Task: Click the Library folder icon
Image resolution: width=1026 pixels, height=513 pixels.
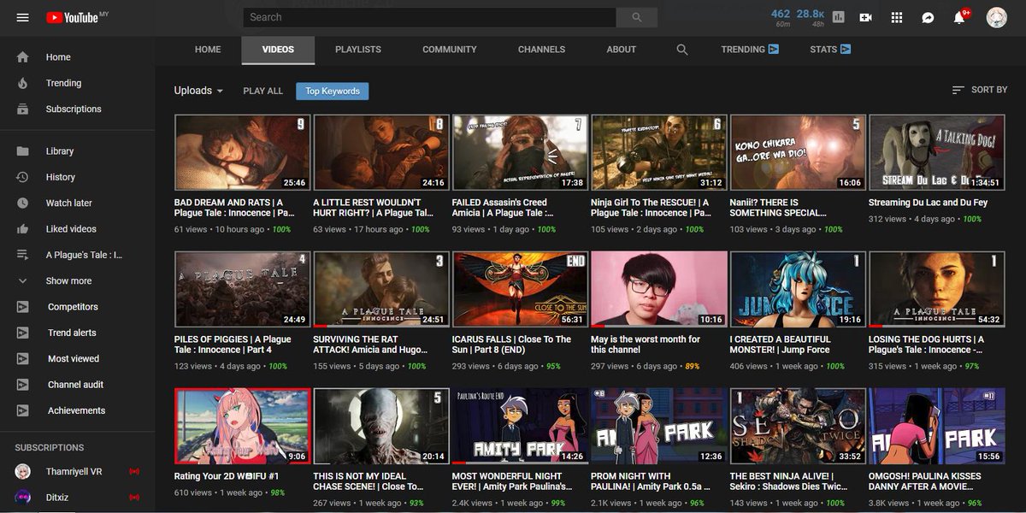Action: [23, 151]
